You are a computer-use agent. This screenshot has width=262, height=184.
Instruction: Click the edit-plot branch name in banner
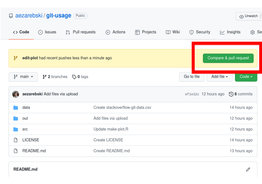point(30,58)
